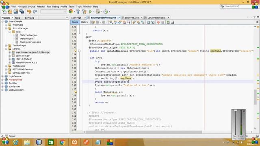The height and width of the screenshot is (146, 260).
Task: Click the recorder volume slider handle
Action: point(236,110)
